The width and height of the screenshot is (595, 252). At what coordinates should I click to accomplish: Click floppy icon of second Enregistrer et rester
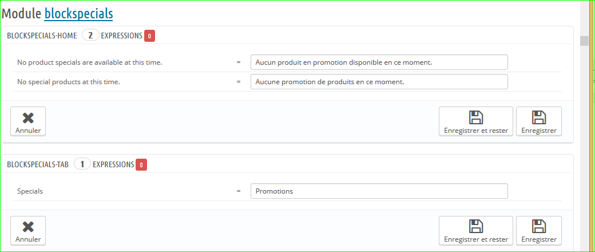point(475,226)
